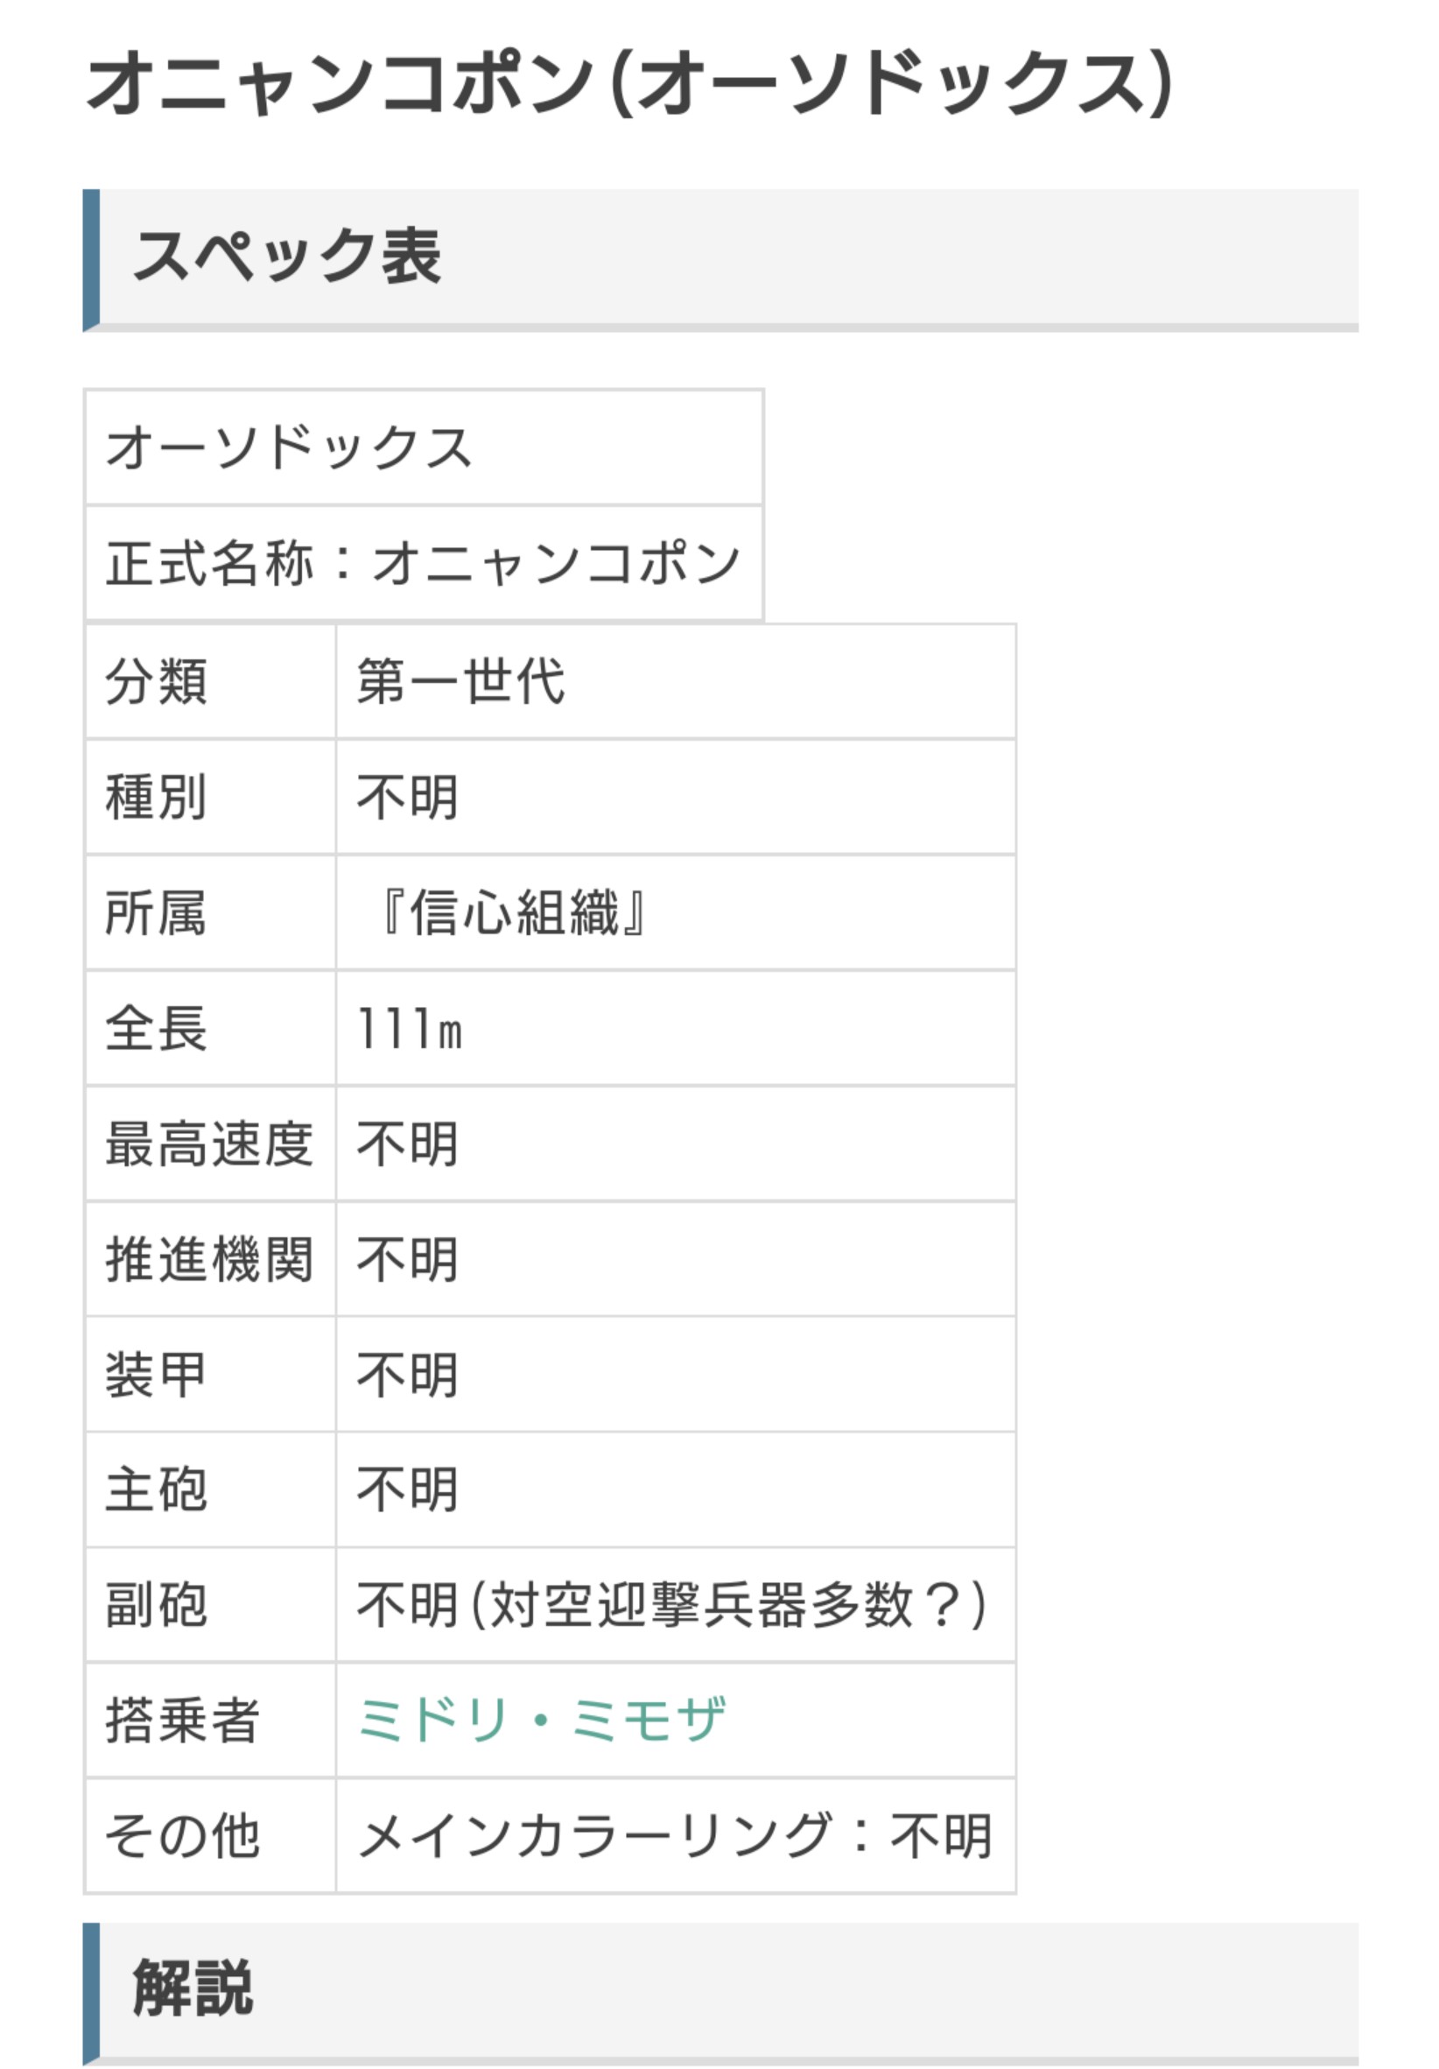This screenshot has height=2069, width=1439.
Task: Click the 搭乗者 label cell
Action: 210,1721
